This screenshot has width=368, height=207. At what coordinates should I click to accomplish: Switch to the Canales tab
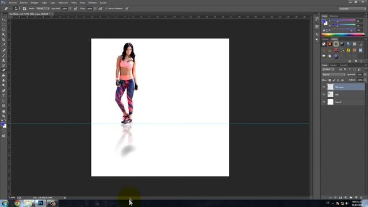pos(333,65)
